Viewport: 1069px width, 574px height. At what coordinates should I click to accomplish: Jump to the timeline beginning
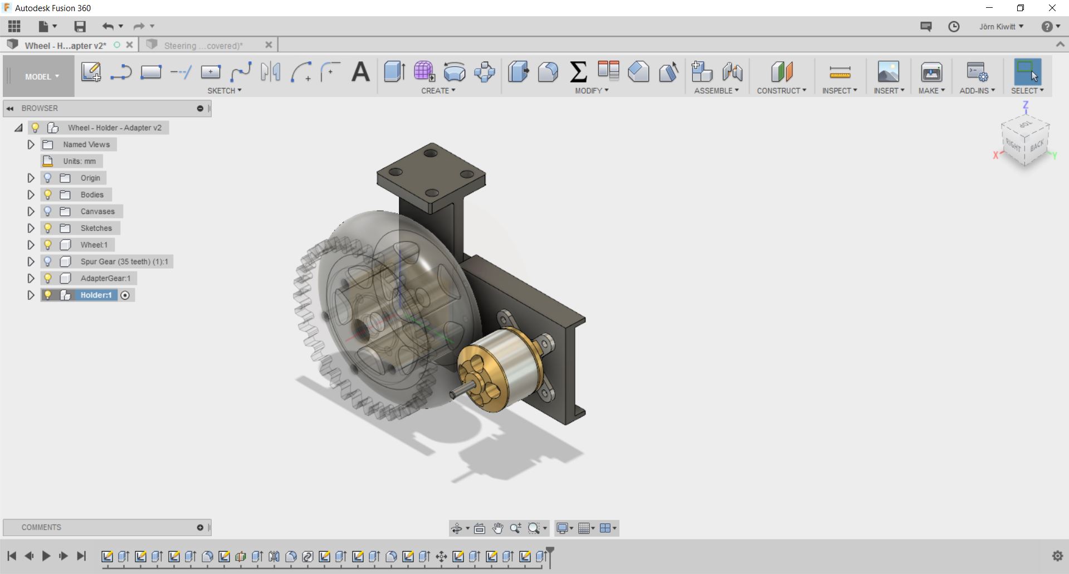pyautogui.click(x=12, y=556)
